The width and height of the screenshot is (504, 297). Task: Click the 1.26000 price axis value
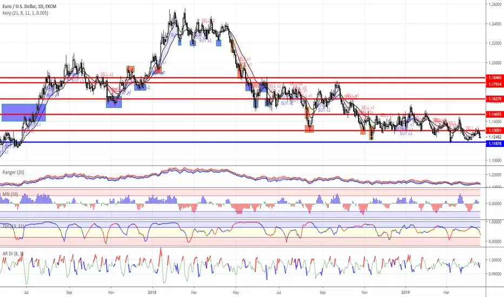point(495,4)
